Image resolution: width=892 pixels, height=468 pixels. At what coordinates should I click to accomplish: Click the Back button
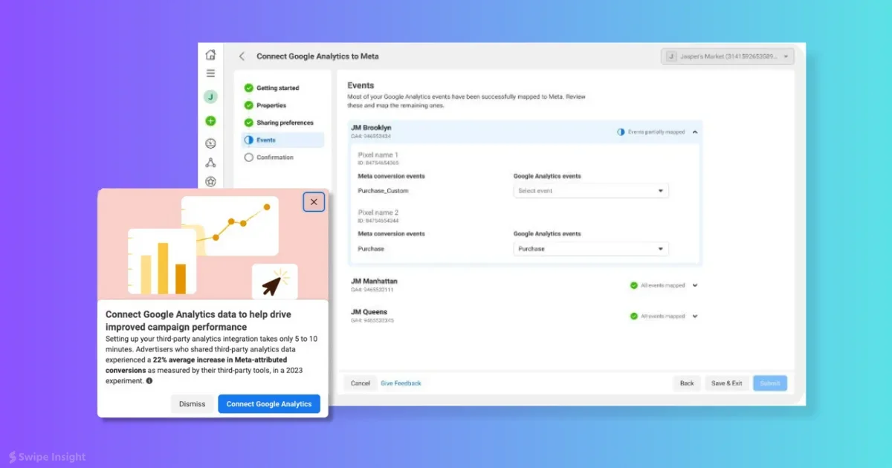687,383
